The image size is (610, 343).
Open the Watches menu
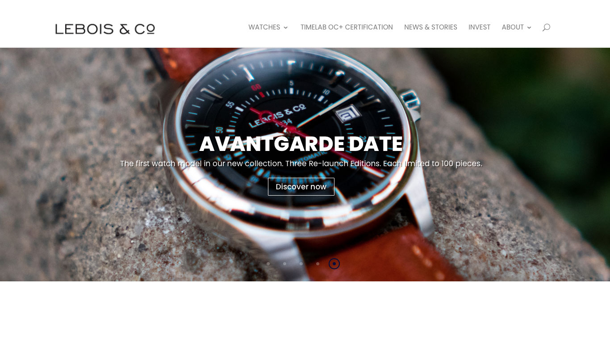[x=264, y=27]
